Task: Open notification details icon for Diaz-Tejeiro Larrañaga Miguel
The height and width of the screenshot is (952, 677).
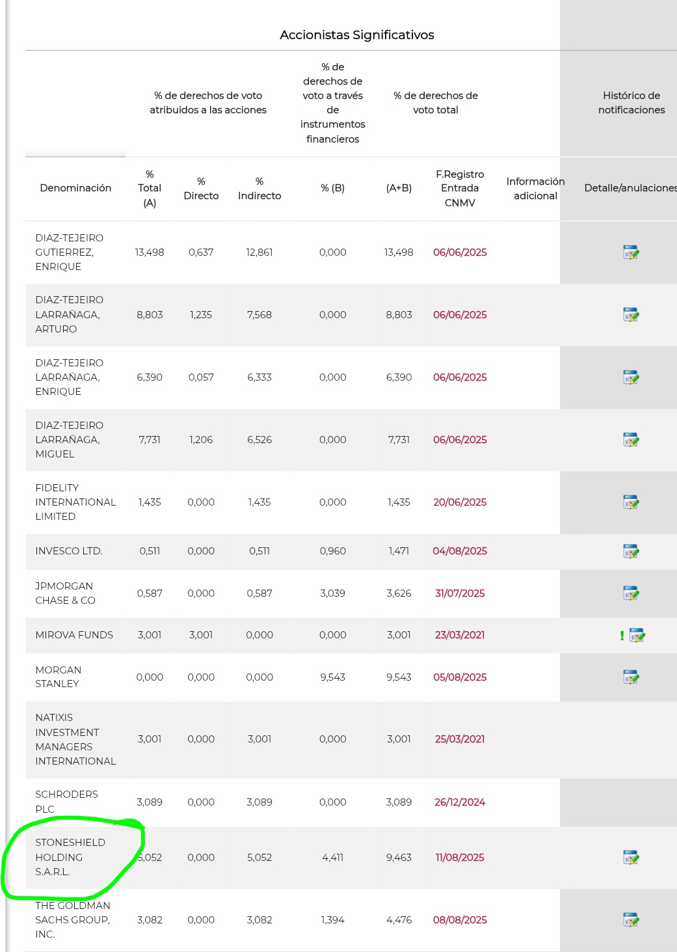Action: click(x=631, y=440)
